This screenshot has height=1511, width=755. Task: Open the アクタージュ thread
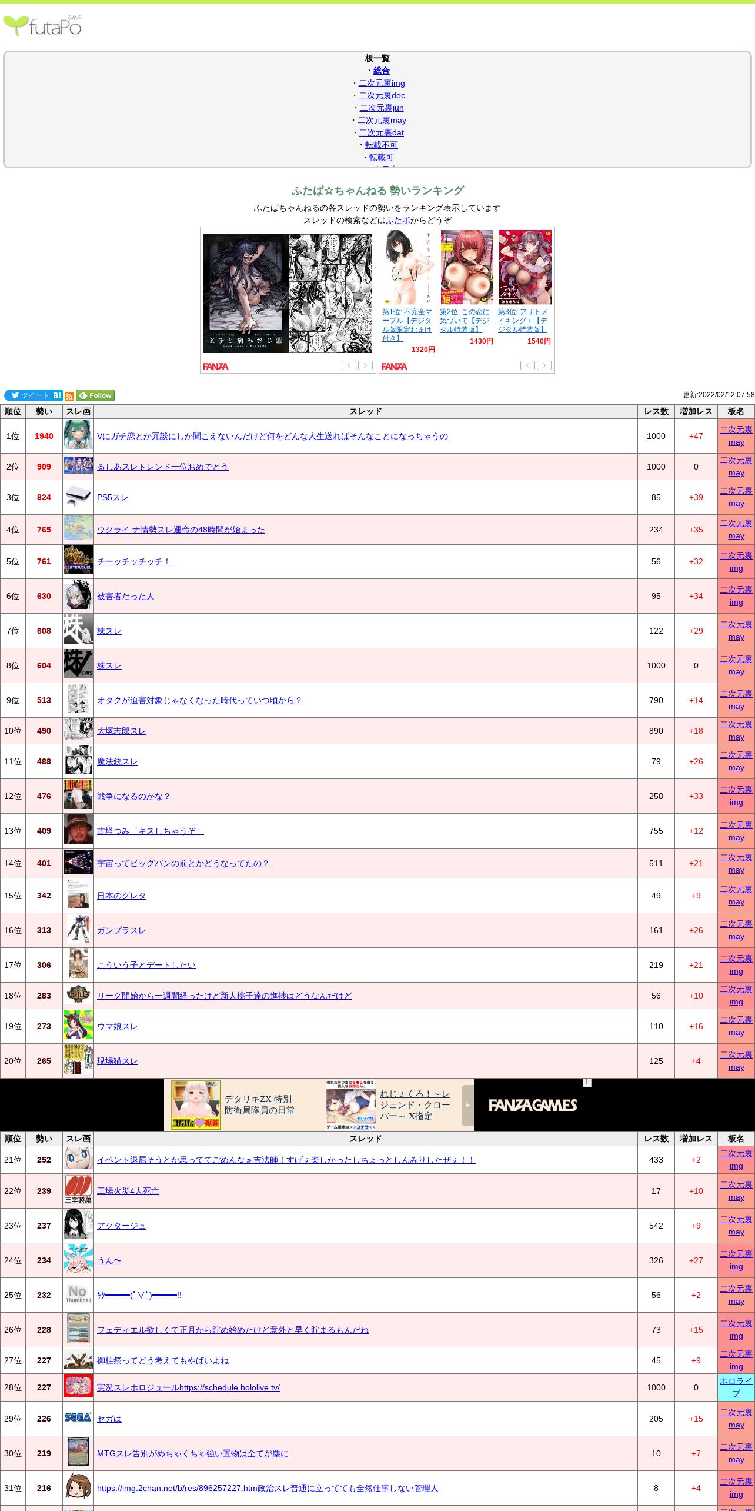[x=121, y=1226]
